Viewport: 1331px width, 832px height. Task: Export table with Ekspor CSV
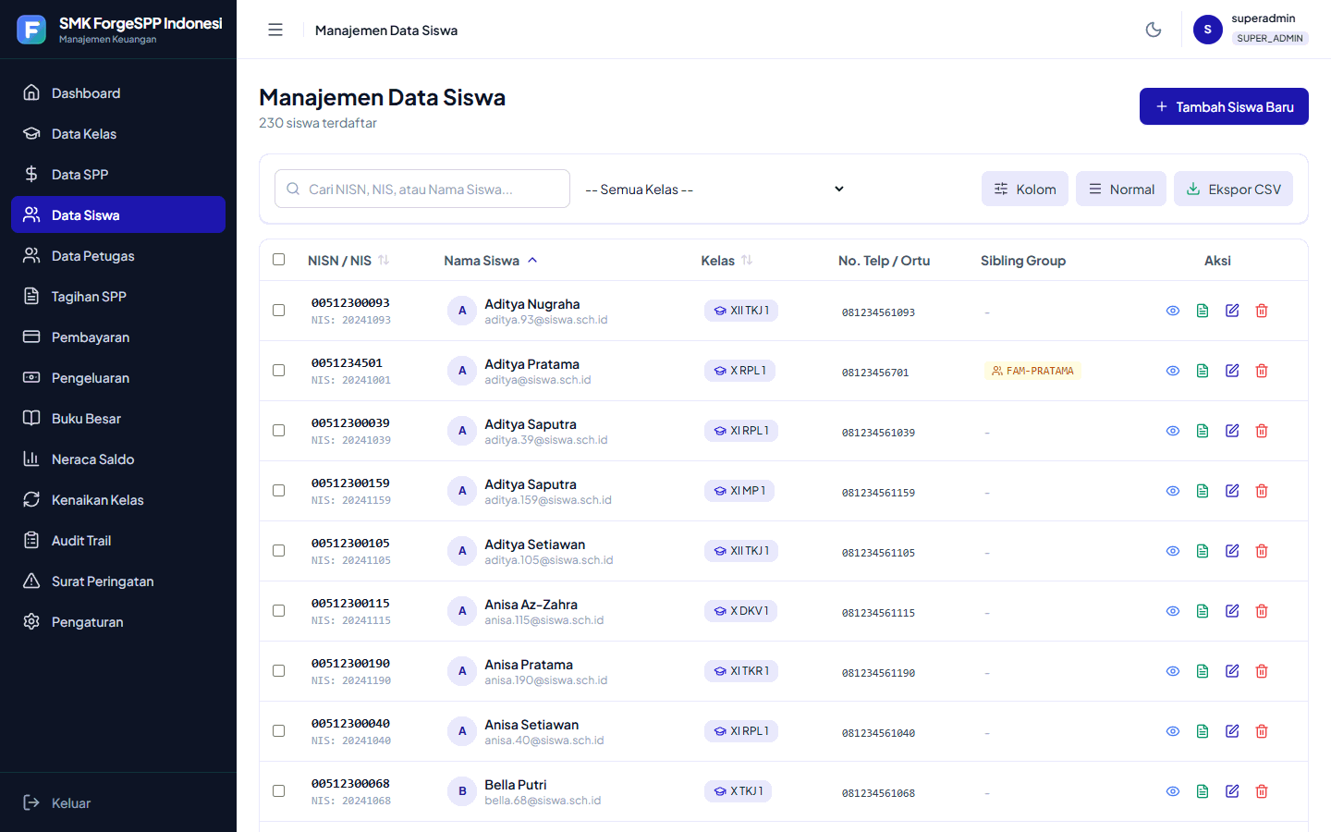tap(1233, 189)
